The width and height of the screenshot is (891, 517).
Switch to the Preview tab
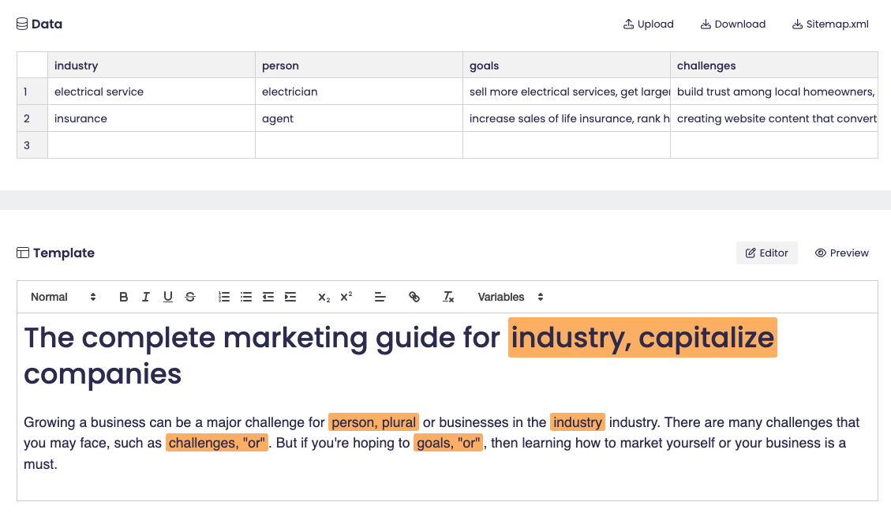click(x=842, y=253)
